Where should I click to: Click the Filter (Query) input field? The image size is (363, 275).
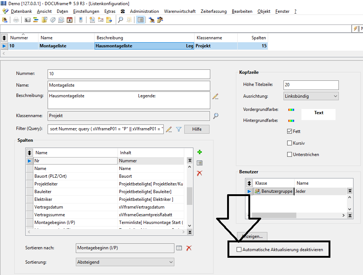pos(106,129)
